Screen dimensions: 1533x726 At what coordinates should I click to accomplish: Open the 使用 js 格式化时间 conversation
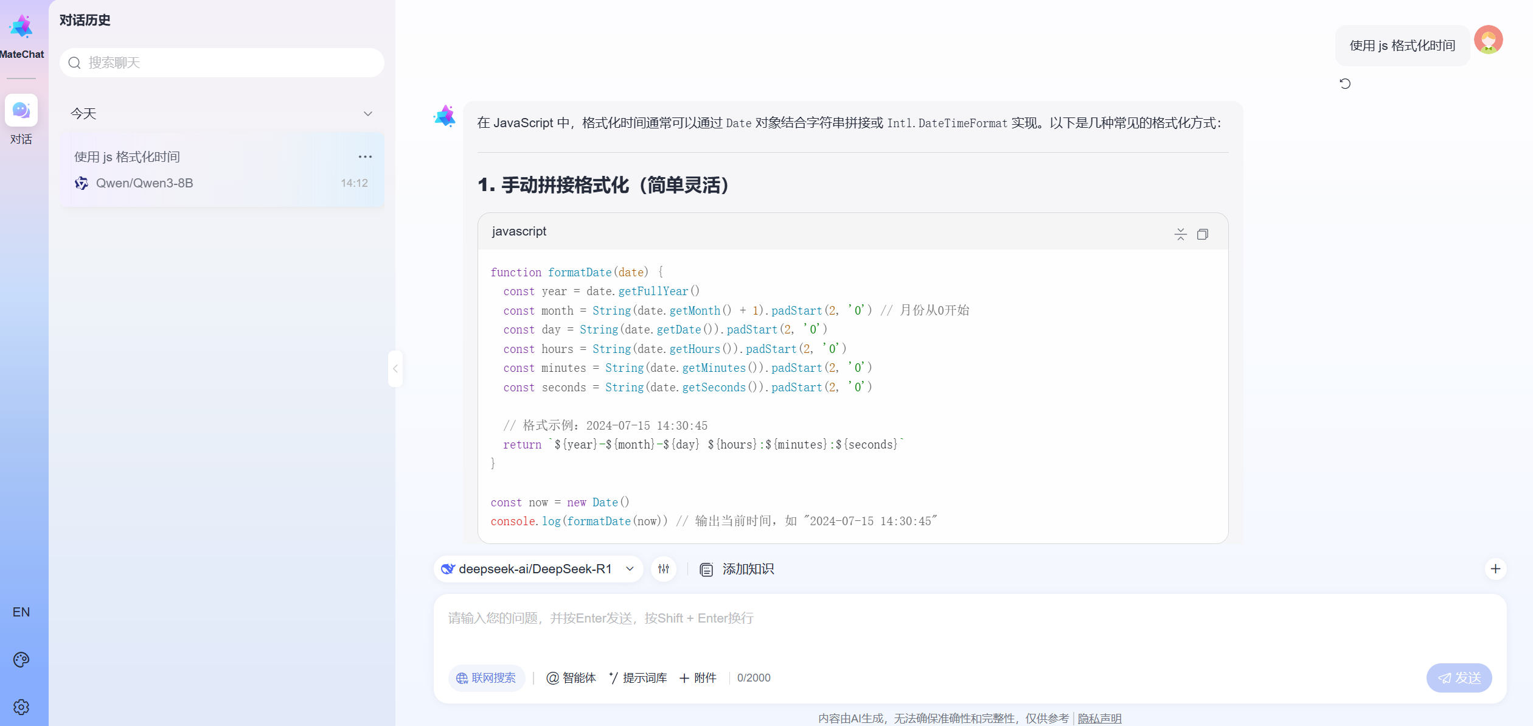tap(222, 170)
